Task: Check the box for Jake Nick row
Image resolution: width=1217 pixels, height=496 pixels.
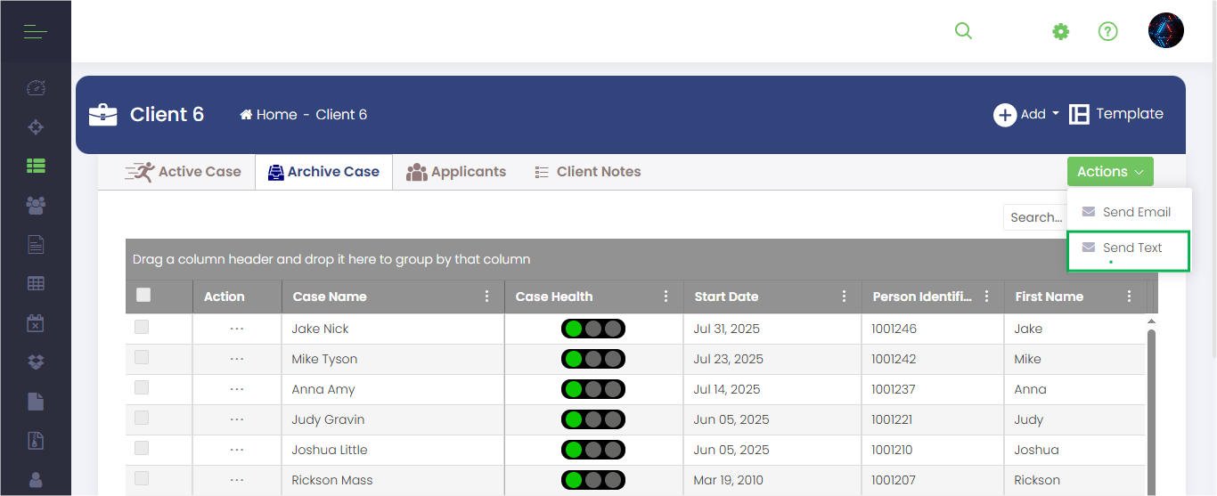Action: (x=142, y=327)
